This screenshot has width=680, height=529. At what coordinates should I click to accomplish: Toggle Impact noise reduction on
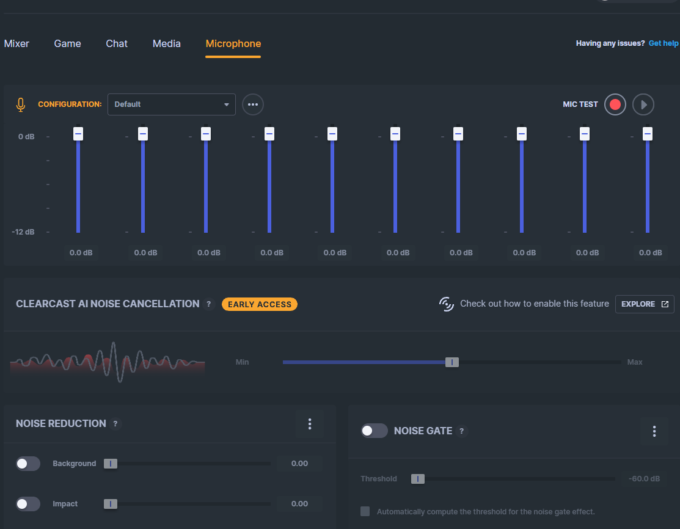(28, 504)
